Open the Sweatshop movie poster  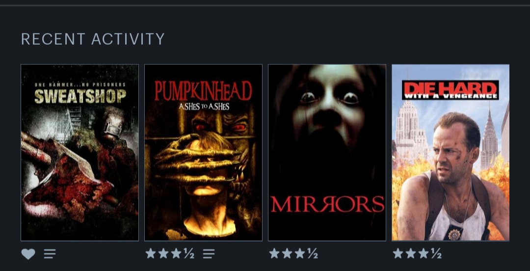(80, 153)
